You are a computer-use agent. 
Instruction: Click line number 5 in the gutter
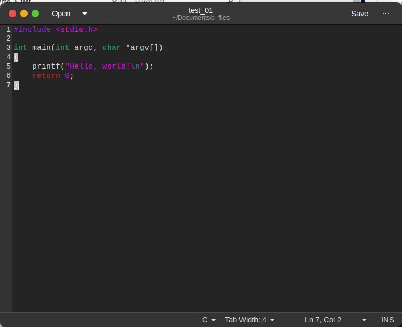tap(8, 66)
